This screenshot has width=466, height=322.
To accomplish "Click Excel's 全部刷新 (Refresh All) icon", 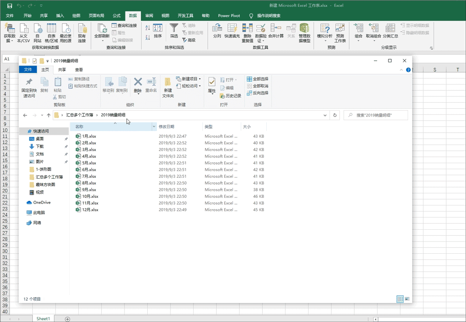I will 102,29.
